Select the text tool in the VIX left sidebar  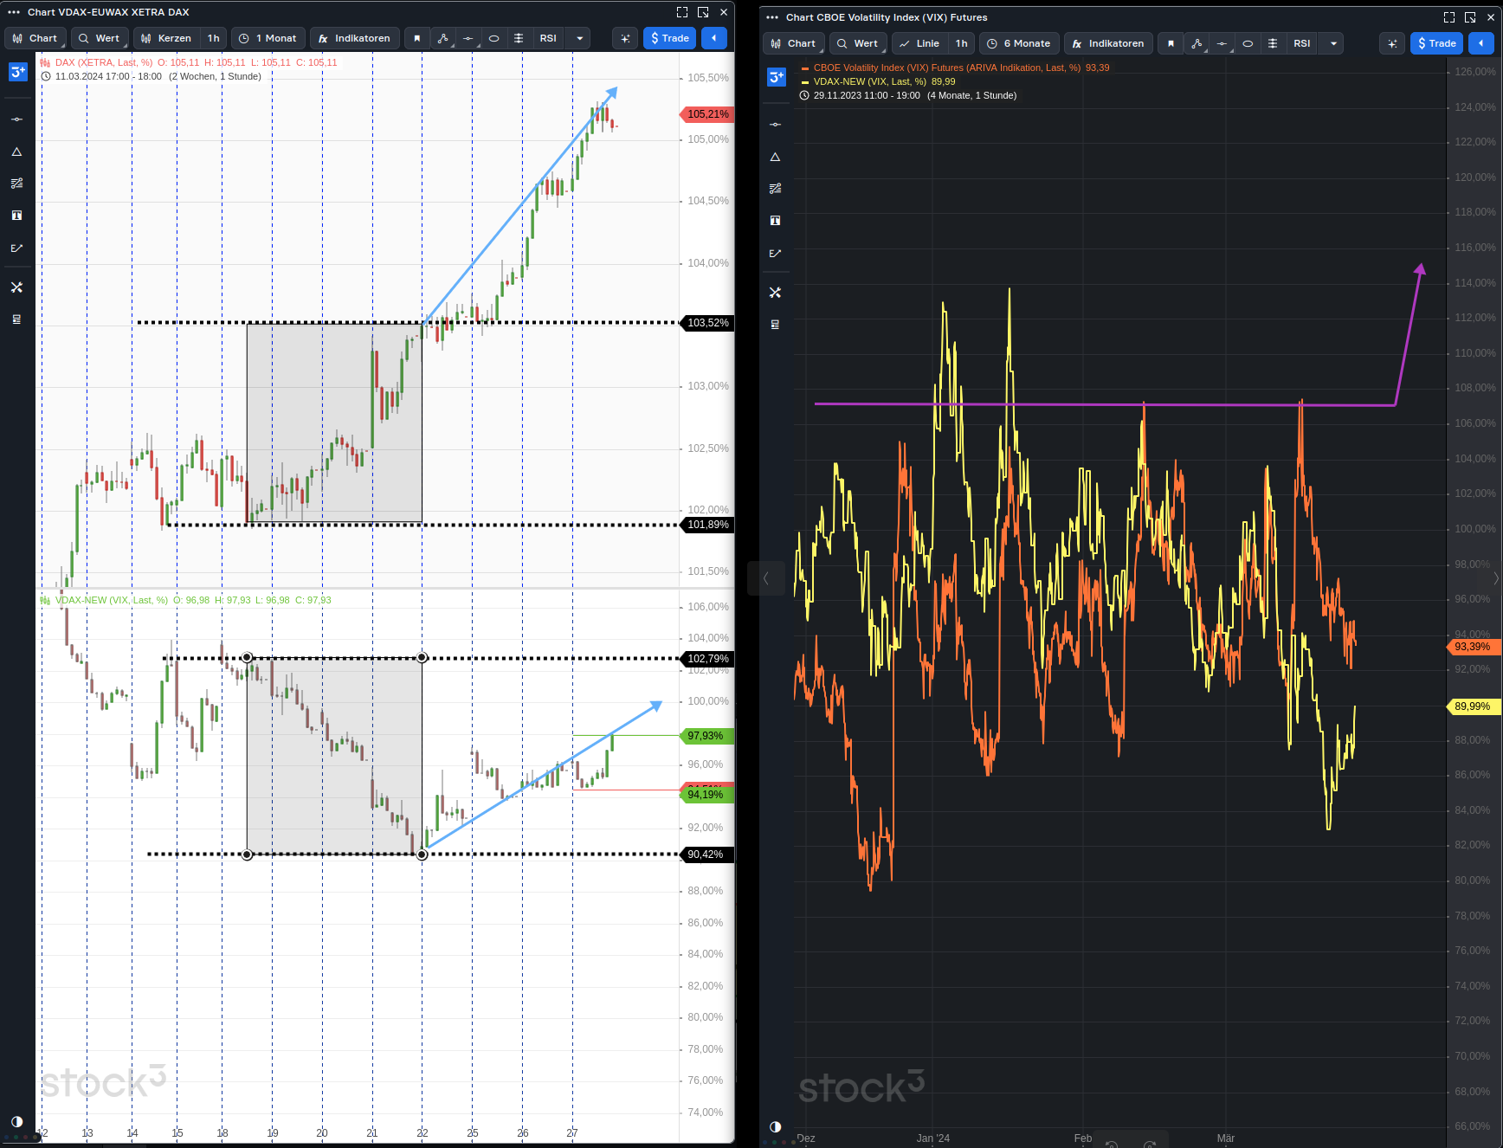pos(775,221)
